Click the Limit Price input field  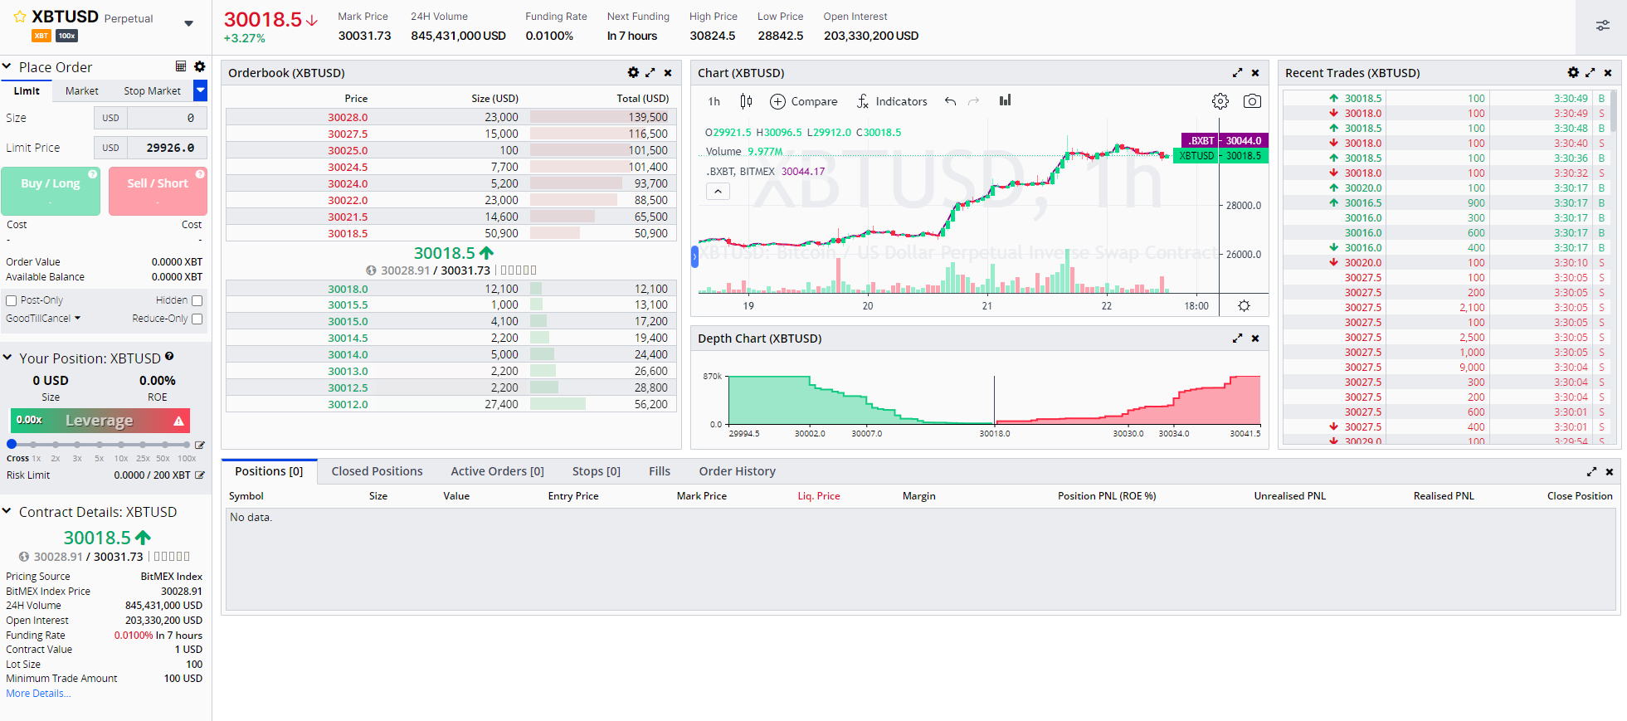tap(167, 148)
